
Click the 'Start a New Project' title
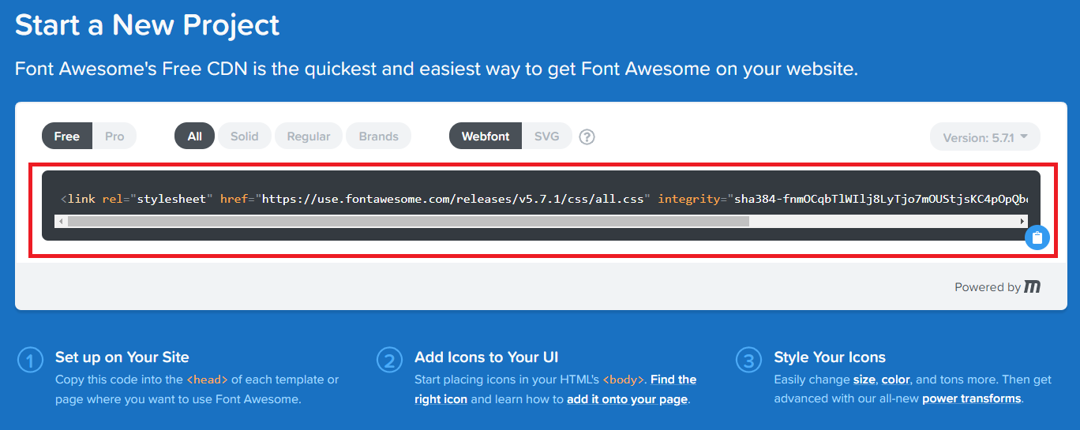(x=148, y=25)
